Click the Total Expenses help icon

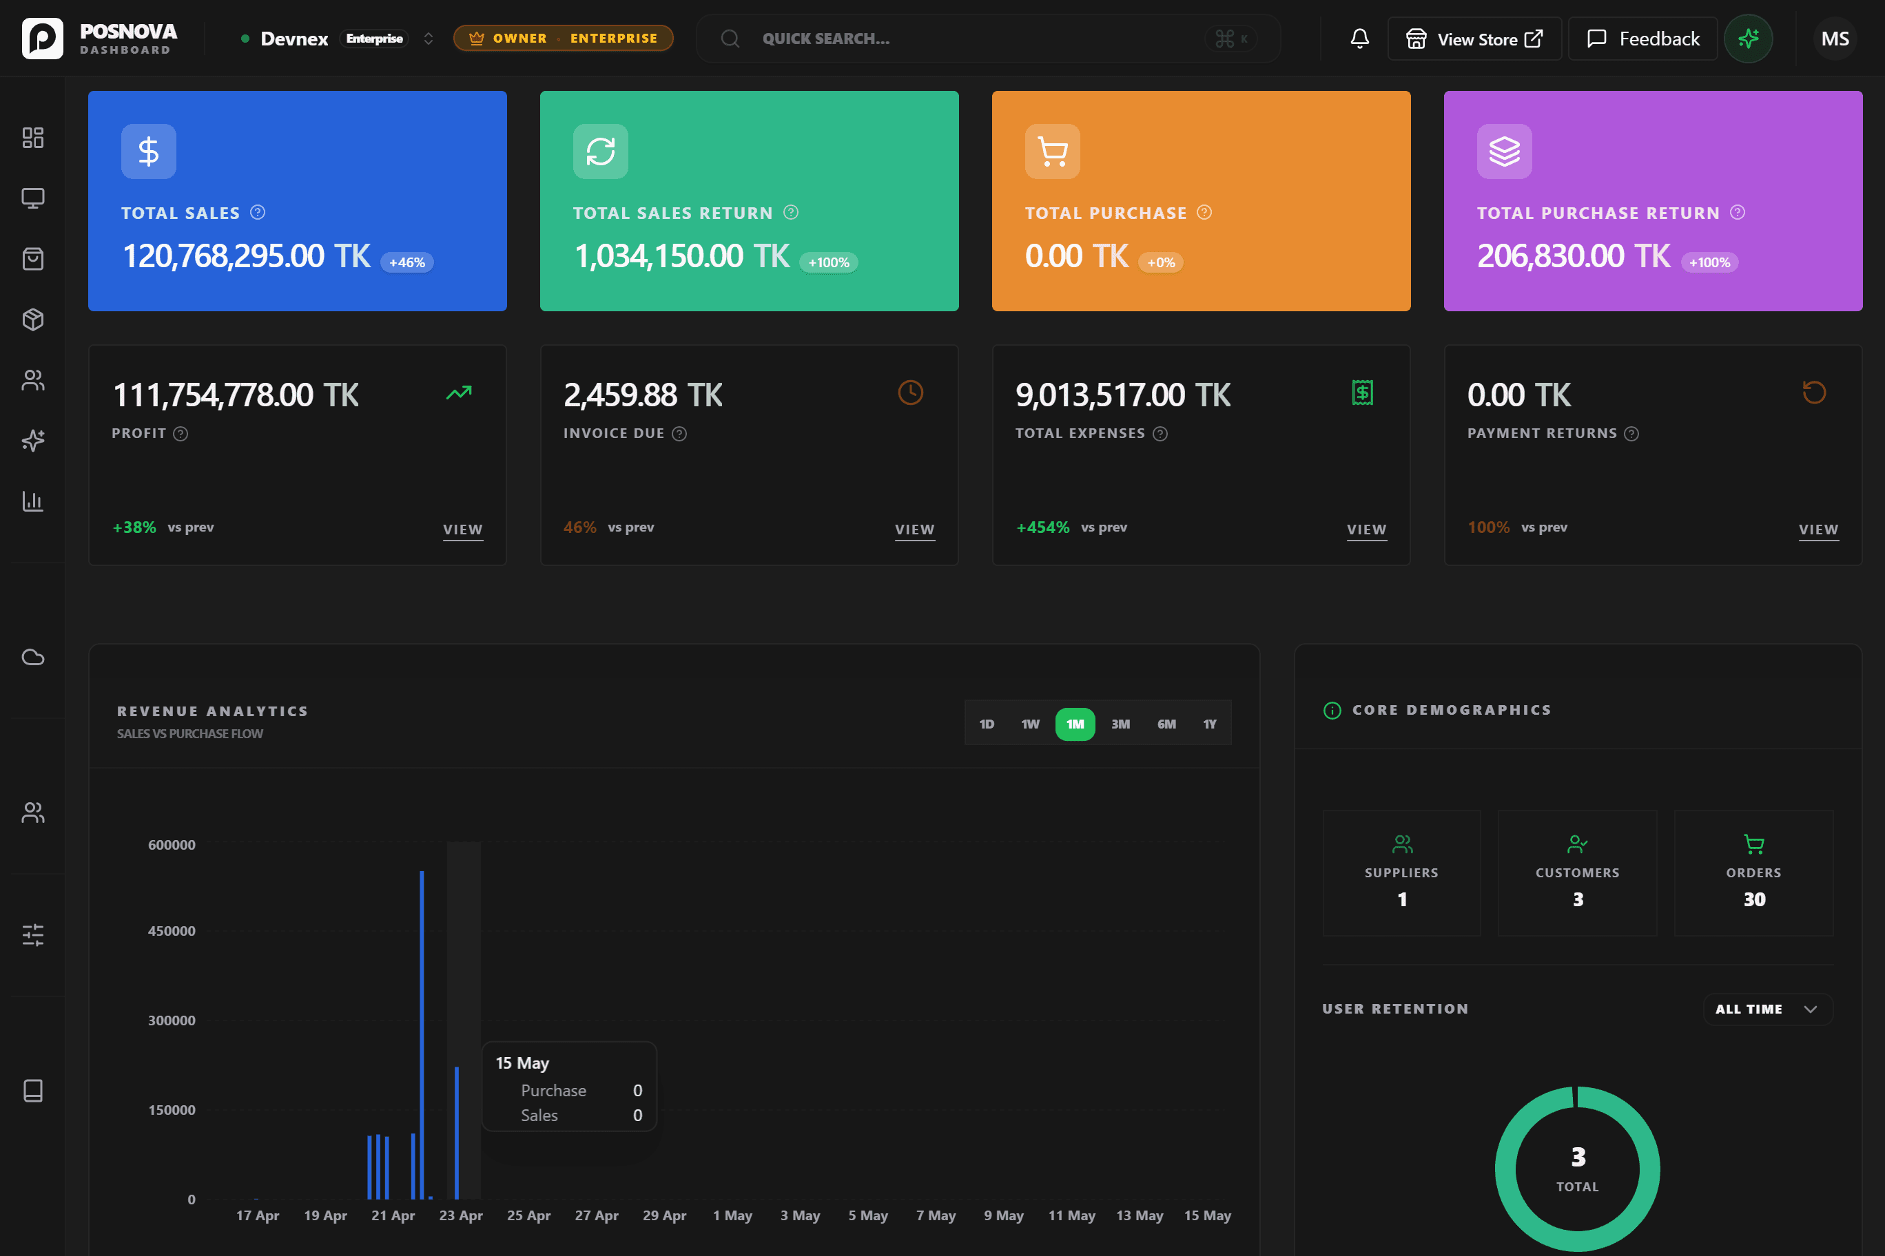click(1160, 434)
